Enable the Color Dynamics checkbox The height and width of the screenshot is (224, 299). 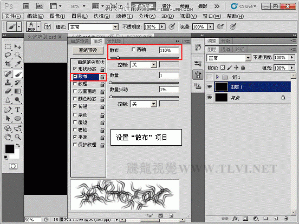click(x=75, y=99)
